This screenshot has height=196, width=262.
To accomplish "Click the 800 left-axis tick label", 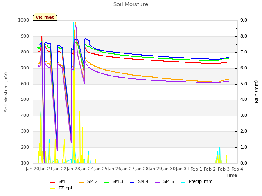I will coord(25,52).
